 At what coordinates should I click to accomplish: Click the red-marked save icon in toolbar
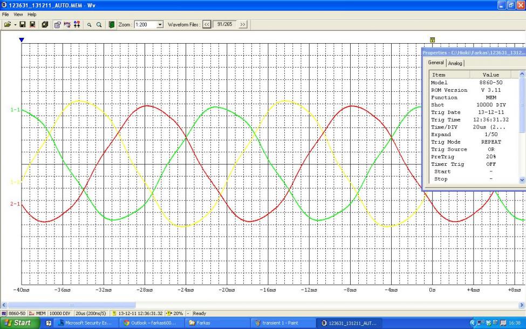[32, 25]
